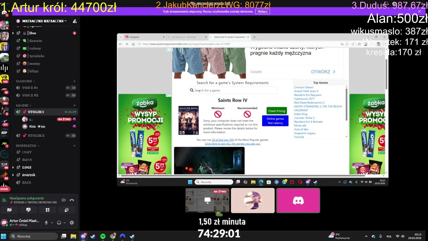Open Spotify from the taskbar
This screenshot has height=241, width=428.
point(103,236)
